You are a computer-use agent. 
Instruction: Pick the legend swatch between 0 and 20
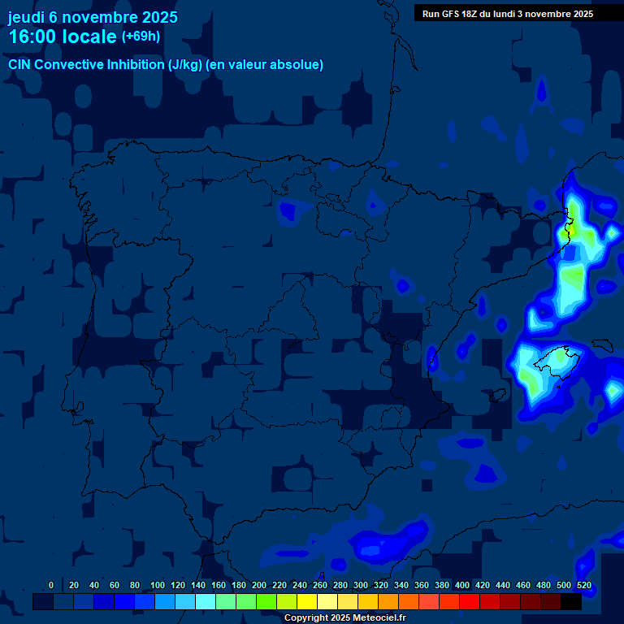tap(63, 602)
